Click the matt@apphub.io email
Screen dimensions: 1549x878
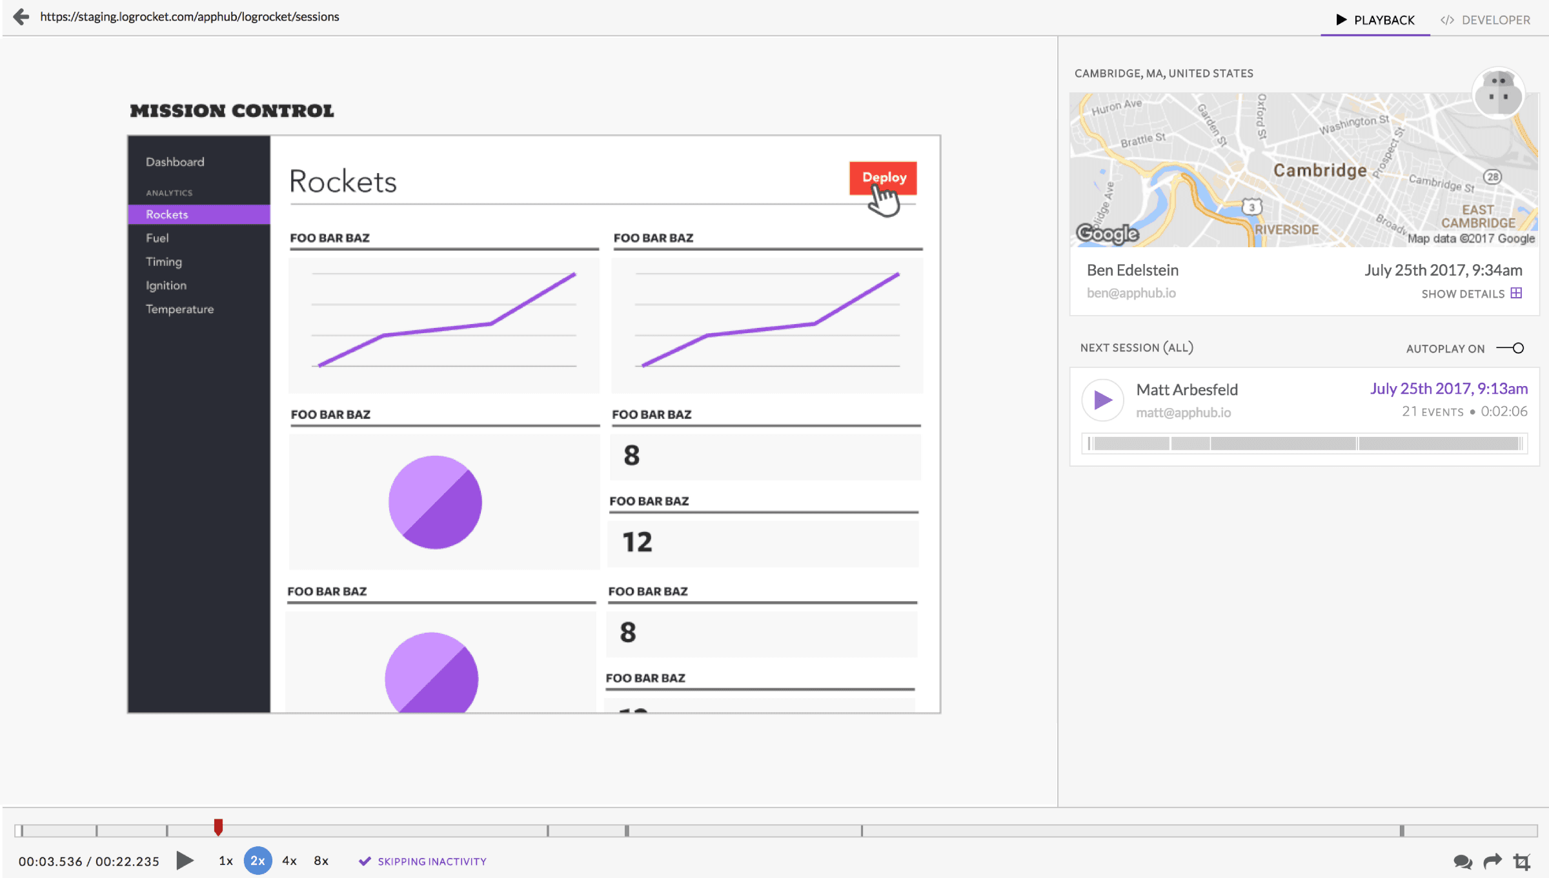click(x=1184, y=412)
